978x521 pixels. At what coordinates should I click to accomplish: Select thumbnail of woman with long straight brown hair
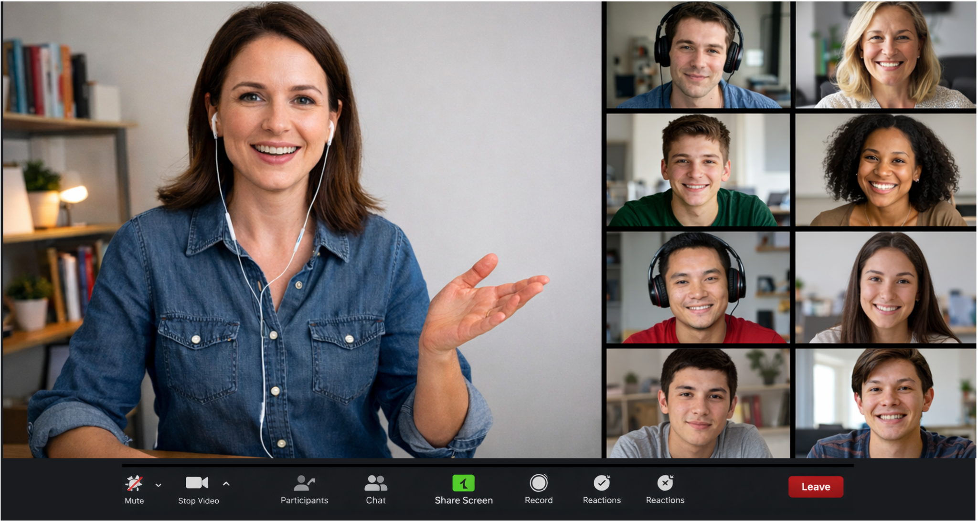(x=886, y=287)
